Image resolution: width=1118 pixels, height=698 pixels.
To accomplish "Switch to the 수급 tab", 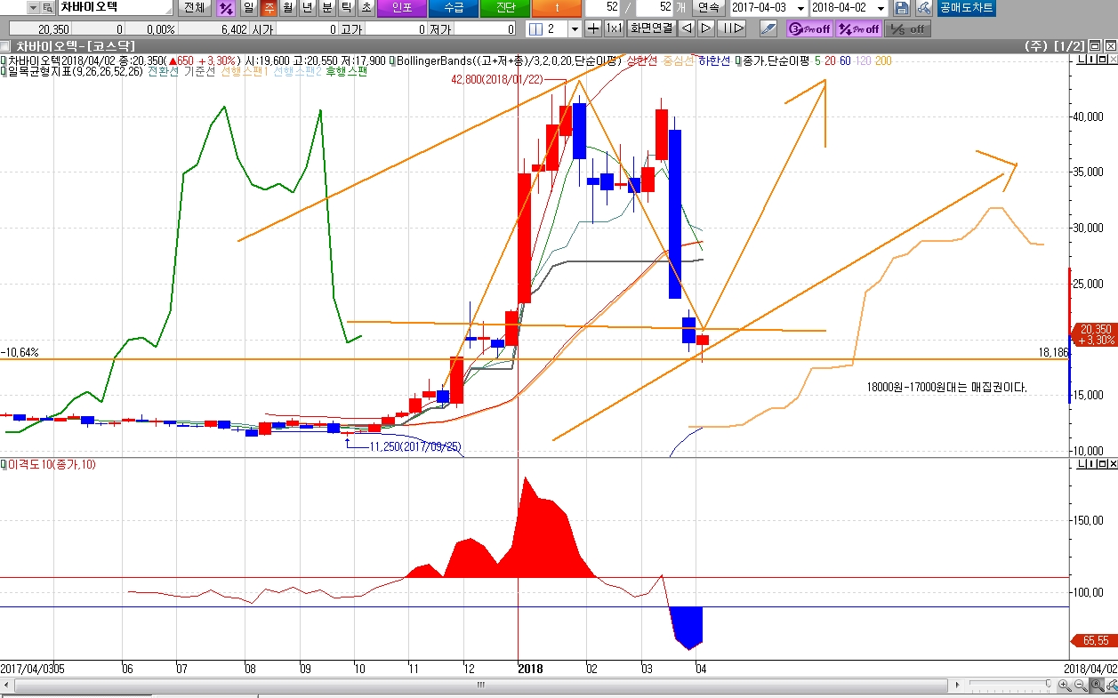I will pyautogui.click(x=453, y=9).
